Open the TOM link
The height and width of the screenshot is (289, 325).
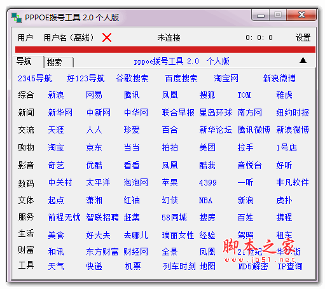click(x=244, y=95)
